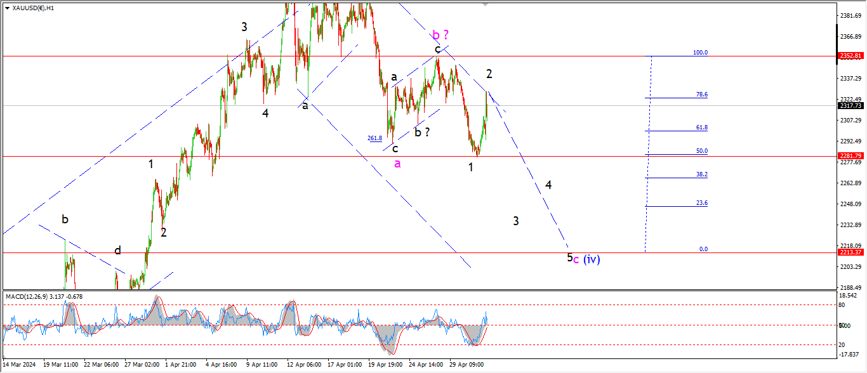
Task: Open the dropdown arrow beside XAUUSD symbol
Action: tap(7, 8)
